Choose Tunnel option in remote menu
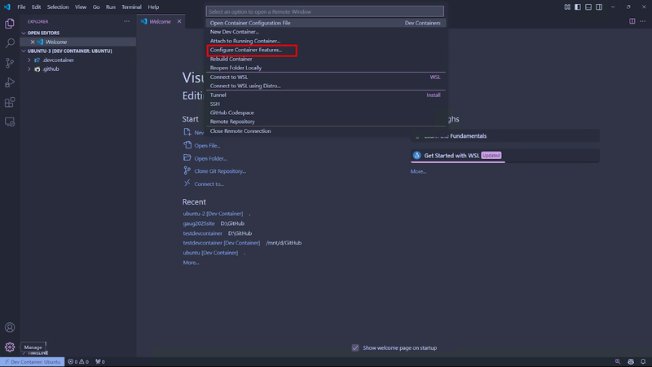 point(325,95)
